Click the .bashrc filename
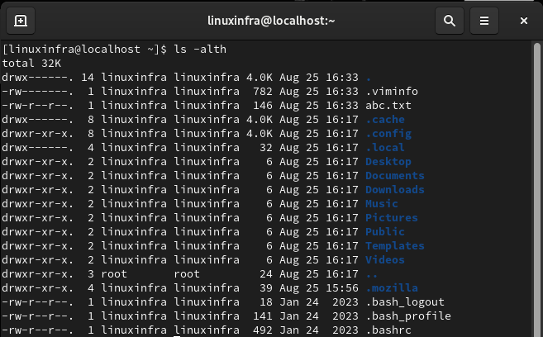Image resolution: width=543 pixels, height=337 pixels. pos(388,330)
